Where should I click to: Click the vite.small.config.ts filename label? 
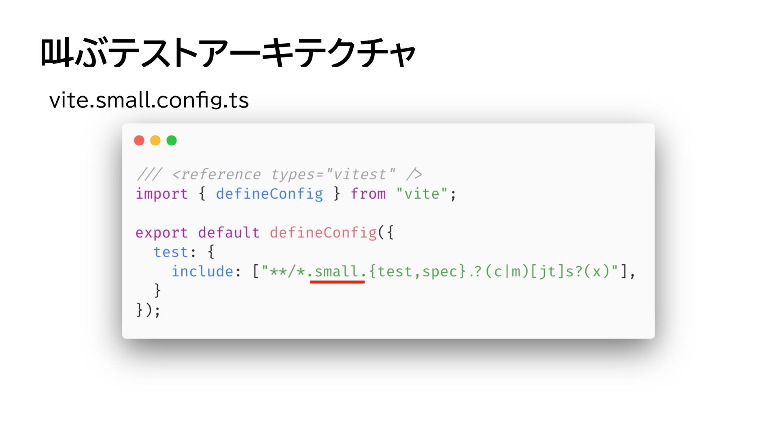pos(149,100)
